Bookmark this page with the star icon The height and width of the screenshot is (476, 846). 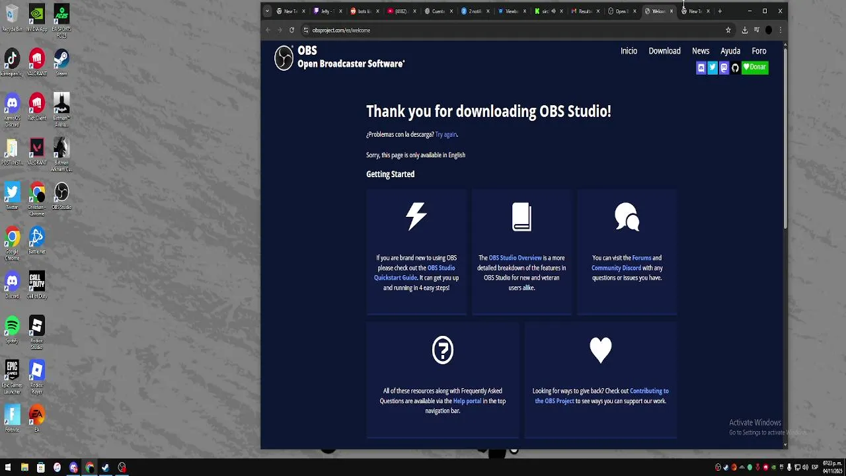[728, 30]
